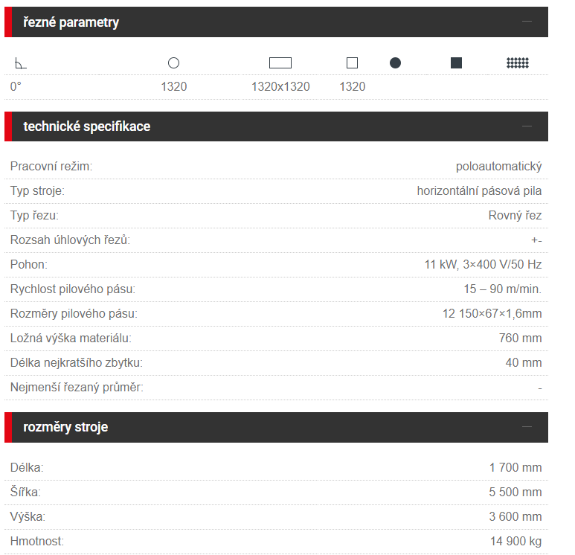This screenshot has width=575, height=555.
Task: Collapse the řezné parametry section
Action: tap(527, 22)
